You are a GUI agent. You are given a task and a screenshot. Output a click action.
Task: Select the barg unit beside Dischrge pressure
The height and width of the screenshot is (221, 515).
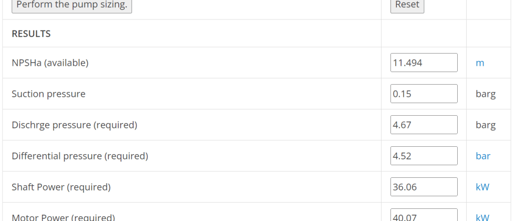[486, 125]
